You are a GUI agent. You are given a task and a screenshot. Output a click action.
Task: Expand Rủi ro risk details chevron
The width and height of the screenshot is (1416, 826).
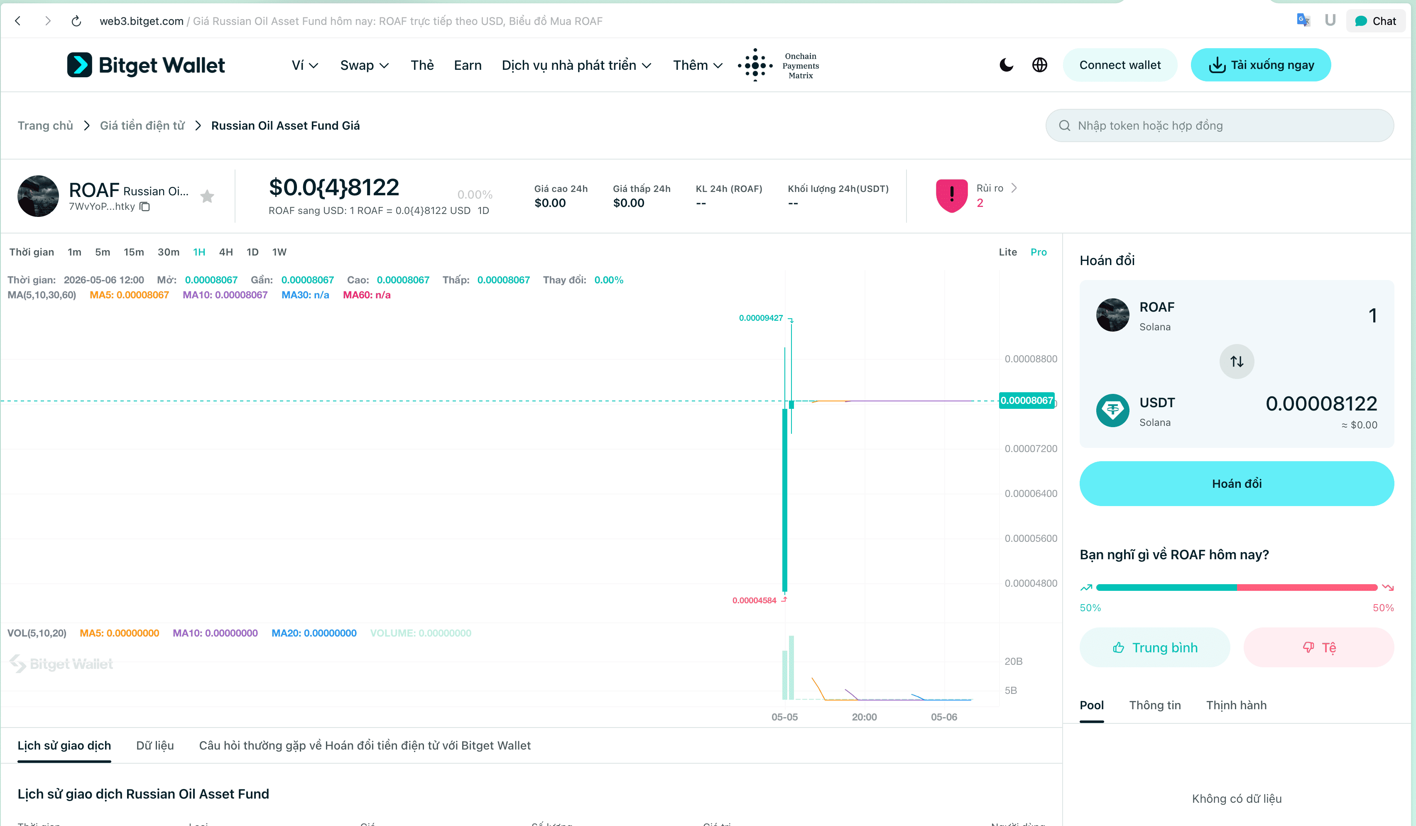tap(1014, 188)
